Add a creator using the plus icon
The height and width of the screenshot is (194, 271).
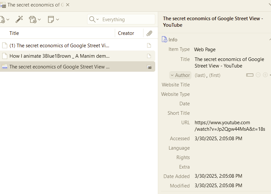(265, 75)
